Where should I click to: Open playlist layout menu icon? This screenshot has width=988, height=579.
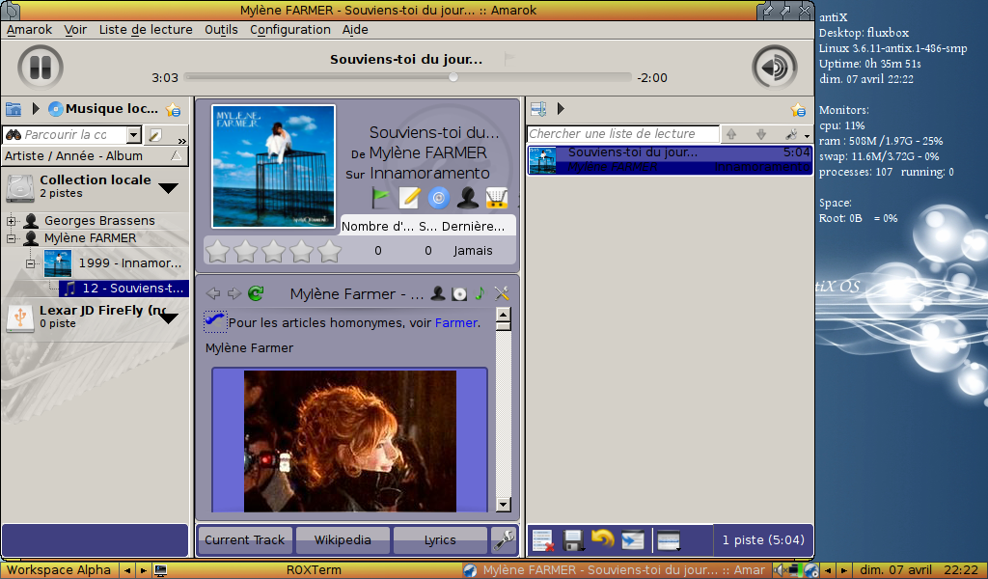tap(669, 540)
